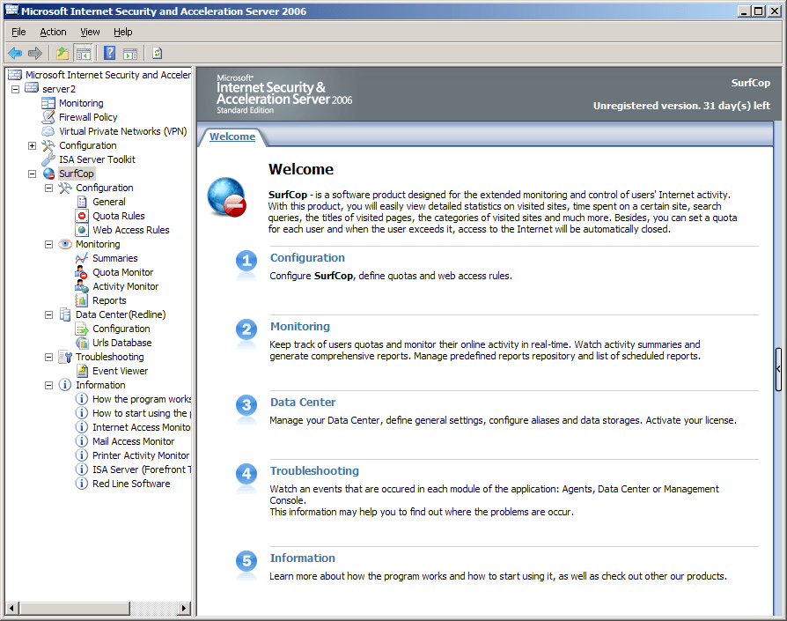Switch to the Welcome tab
Image resolution: width=787 pixels, height=621 pixels.
[x=232, y=137]
